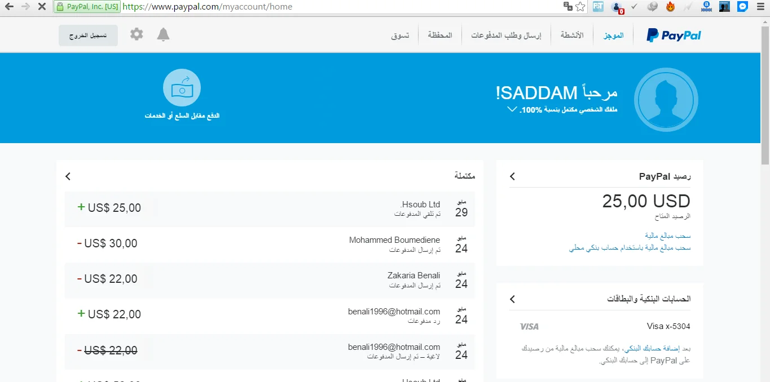Click the تسجيل الخروج (Log out) button
This screenshot has width=770, height=382.
click(88, 35)
